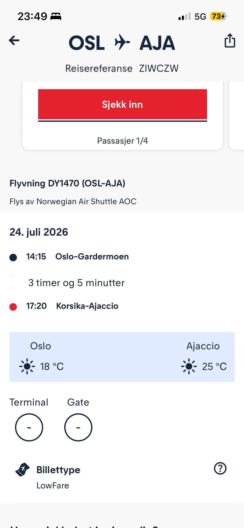Tap the Terminal circle indicator
Image resolution: width=244 pixels, height=528 pixels.
click(x=29, y=427)
